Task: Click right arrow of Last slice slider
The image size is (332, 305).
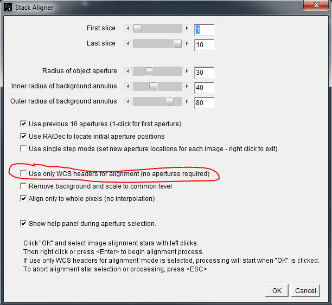Action: point(187,44)
